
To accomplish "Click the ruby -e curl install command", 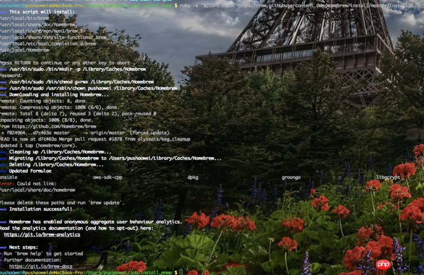I will tap(296, 5).
